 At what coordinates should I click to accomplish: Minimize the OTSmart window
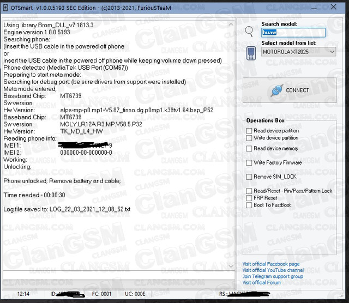pyautogui.click(x=314, y=8)
